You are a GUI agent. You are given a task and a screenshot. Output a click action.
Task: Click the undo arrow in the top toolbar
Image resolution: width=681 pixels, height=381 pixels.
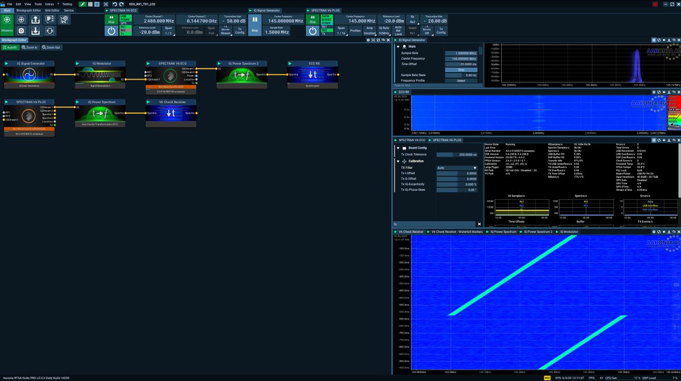(115, 3)
